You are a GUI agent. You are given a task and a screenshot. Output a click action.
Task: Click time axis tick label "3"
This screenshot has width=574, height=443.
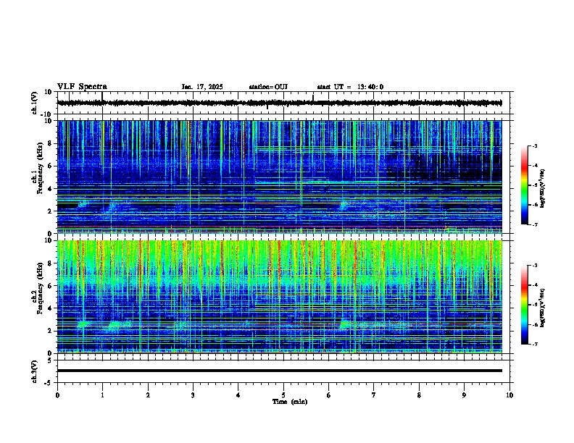pyautogui.click(x=193, y=395)
